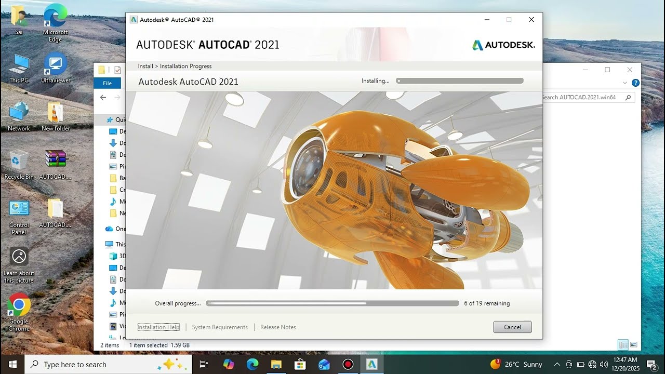665x374 pixels.
Task: Click the Installing progress bar
Action: pos(459,81)
